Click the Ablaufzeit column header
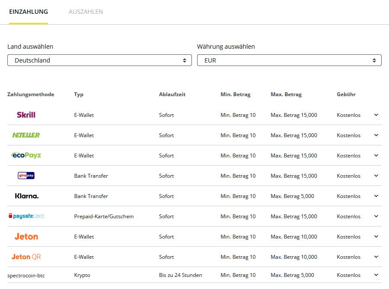The width and height of the screenshot is (389, 289). [x=172, y=94]
